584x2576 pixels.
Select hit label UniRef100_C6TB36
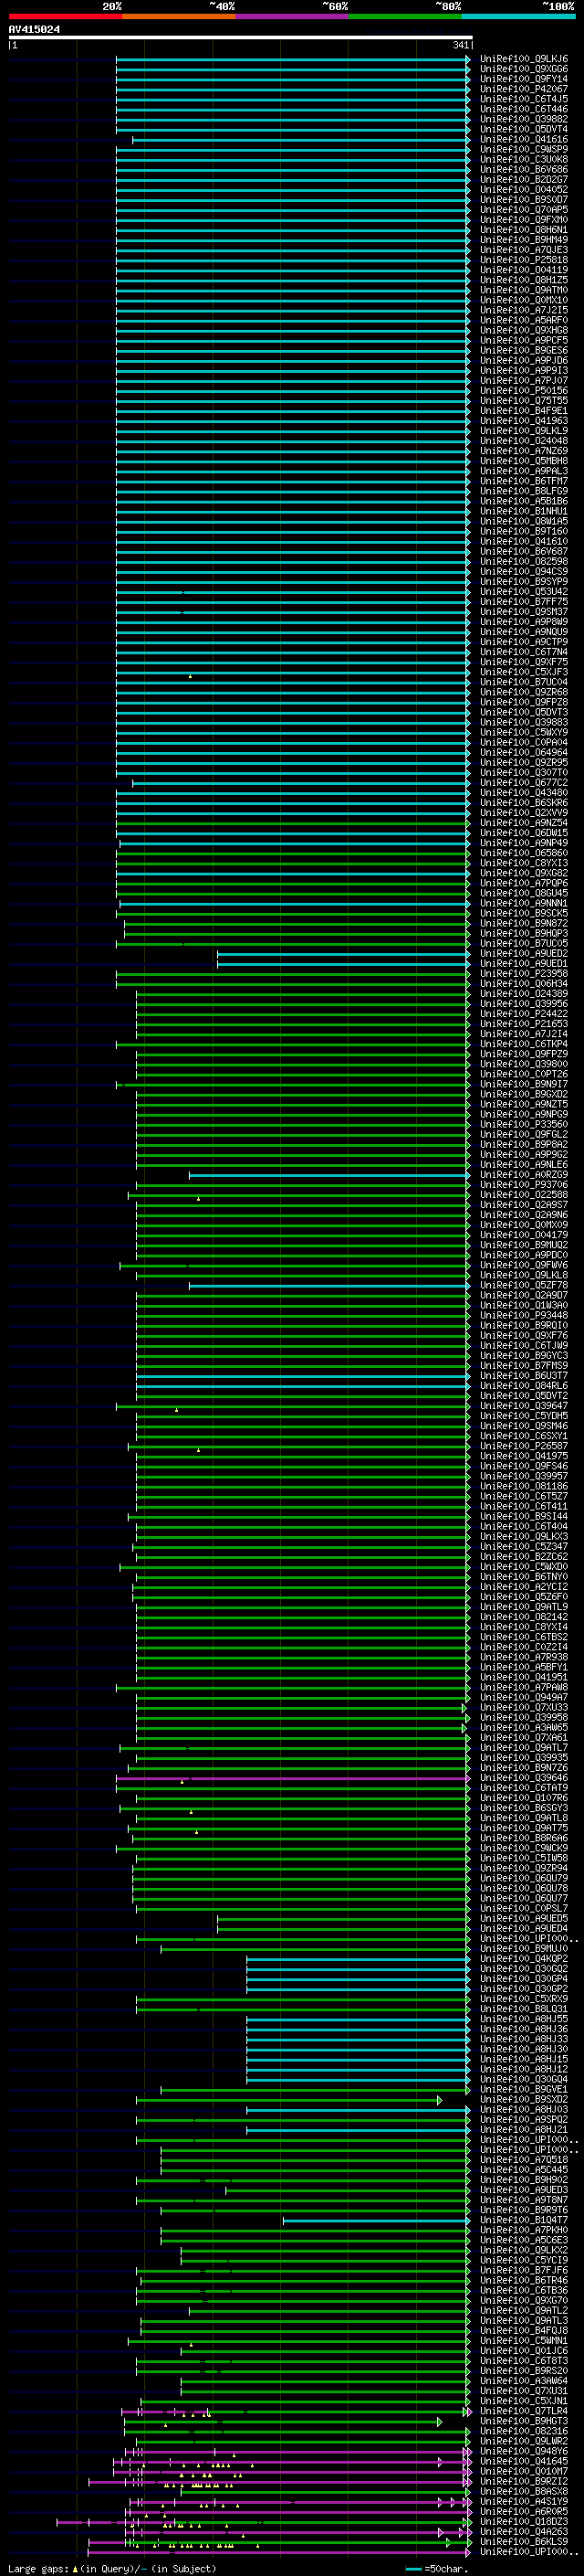[x=524, y=2290]
